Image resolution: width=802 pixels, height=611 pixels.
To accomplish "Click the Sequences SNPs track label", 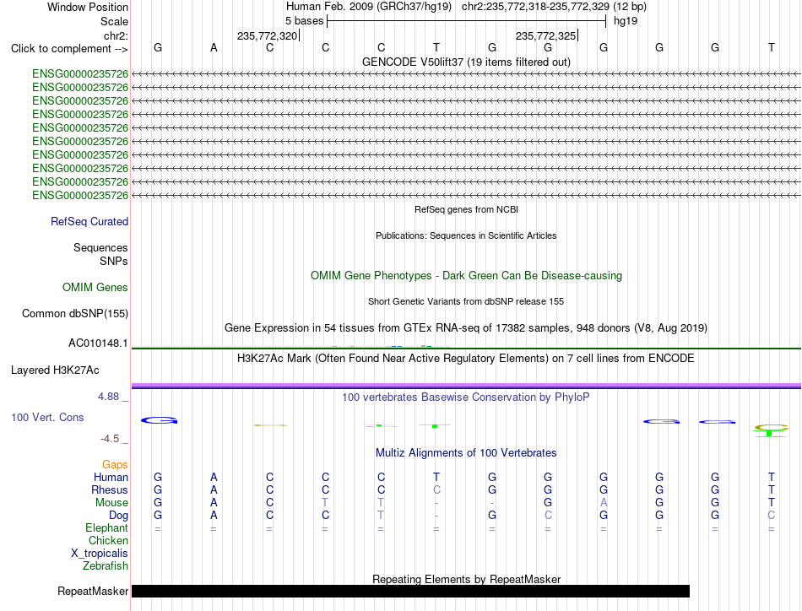I will tap(100, 254).
